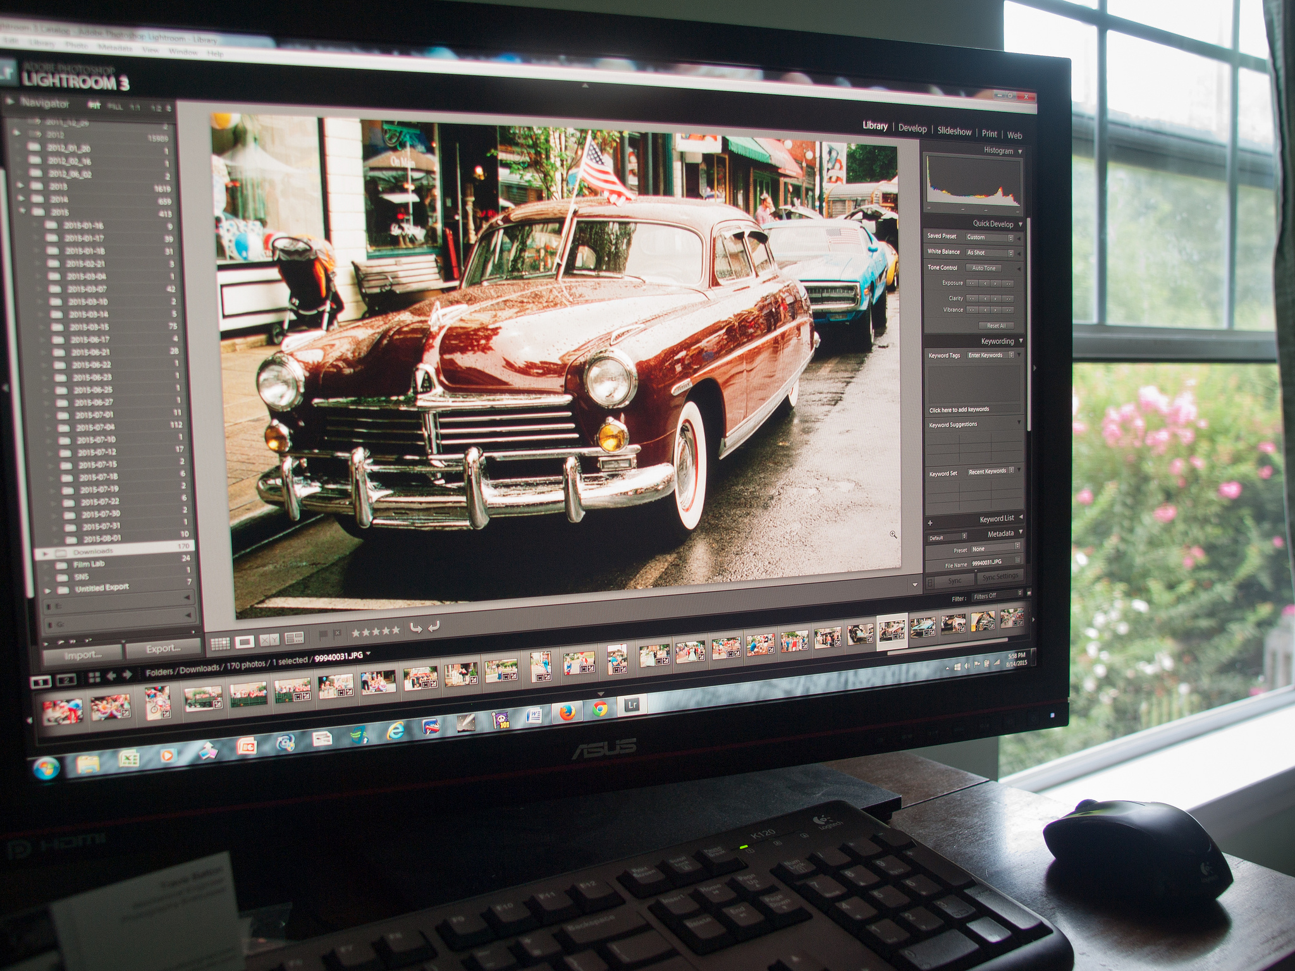
Task: Click the highlighted selected filmstrip thumbnail
Action: (x=892, y=630)
